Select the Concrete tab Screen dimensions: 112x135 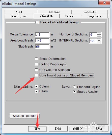coord(90,12)
